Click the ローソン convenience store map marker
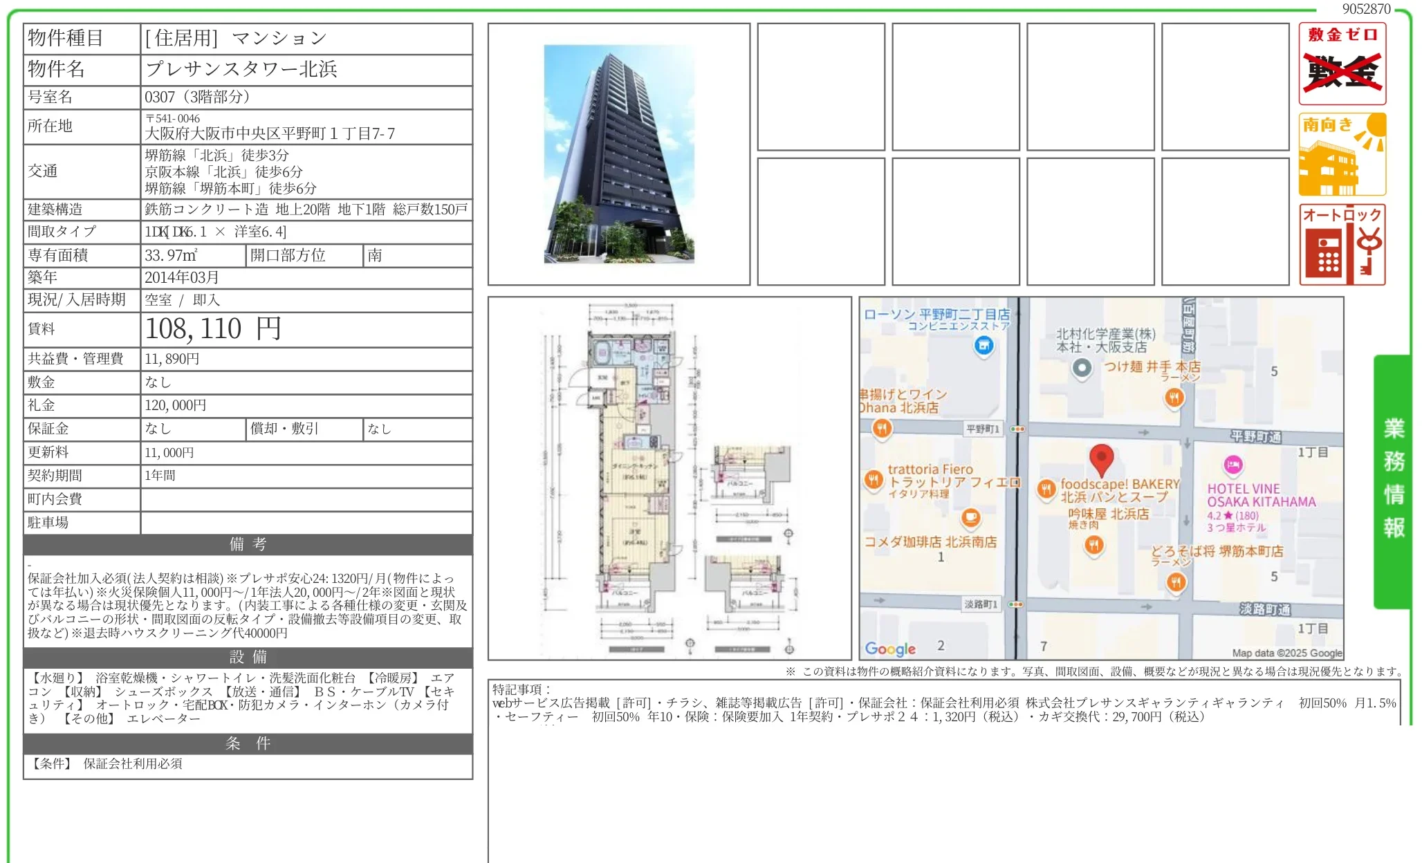 [984, 344]
